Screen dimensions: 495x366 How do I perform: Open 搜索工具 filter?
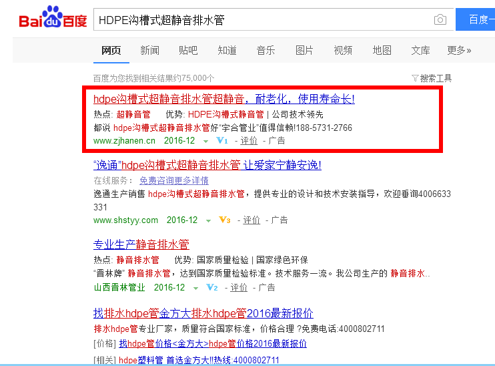(432, 78)
